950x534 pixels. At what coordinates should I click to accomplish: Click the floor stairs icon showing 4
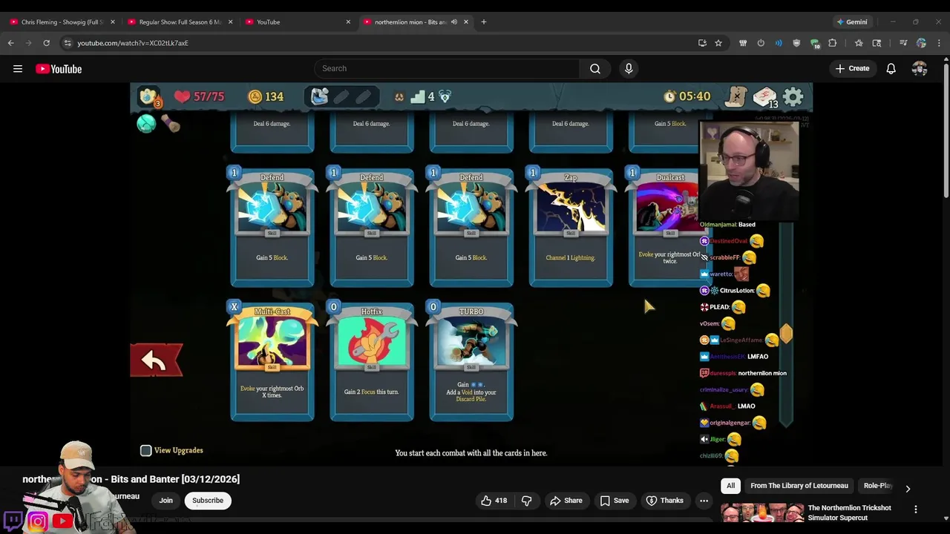[x=423, y=96]
